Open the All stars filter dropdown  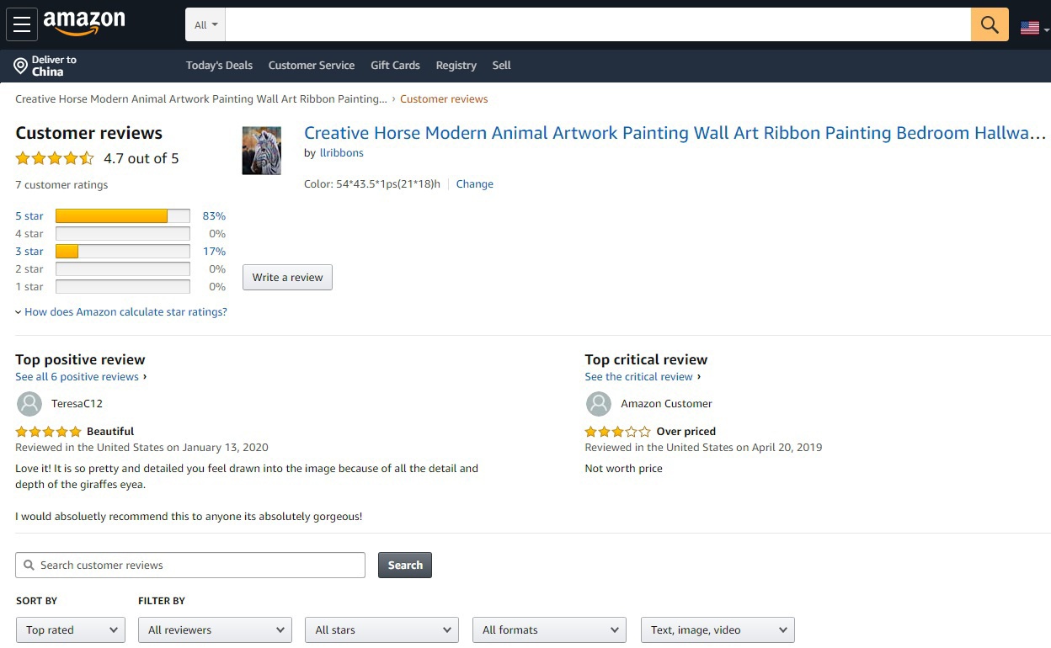pyautogui.click(x=381, y=629)
